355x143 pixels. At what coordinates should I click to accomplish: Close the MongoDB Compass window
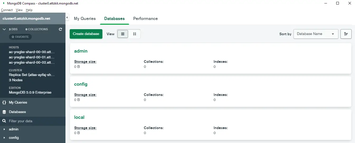click(x=349, y=3)
